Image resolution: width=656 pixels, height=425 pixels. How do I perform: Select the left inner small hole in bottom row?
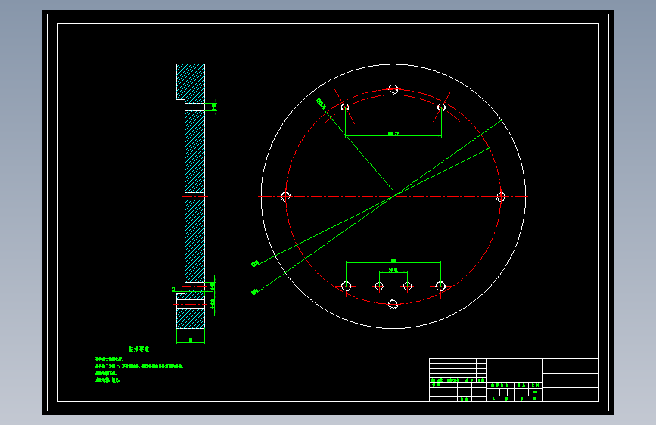tap(379, 286)
